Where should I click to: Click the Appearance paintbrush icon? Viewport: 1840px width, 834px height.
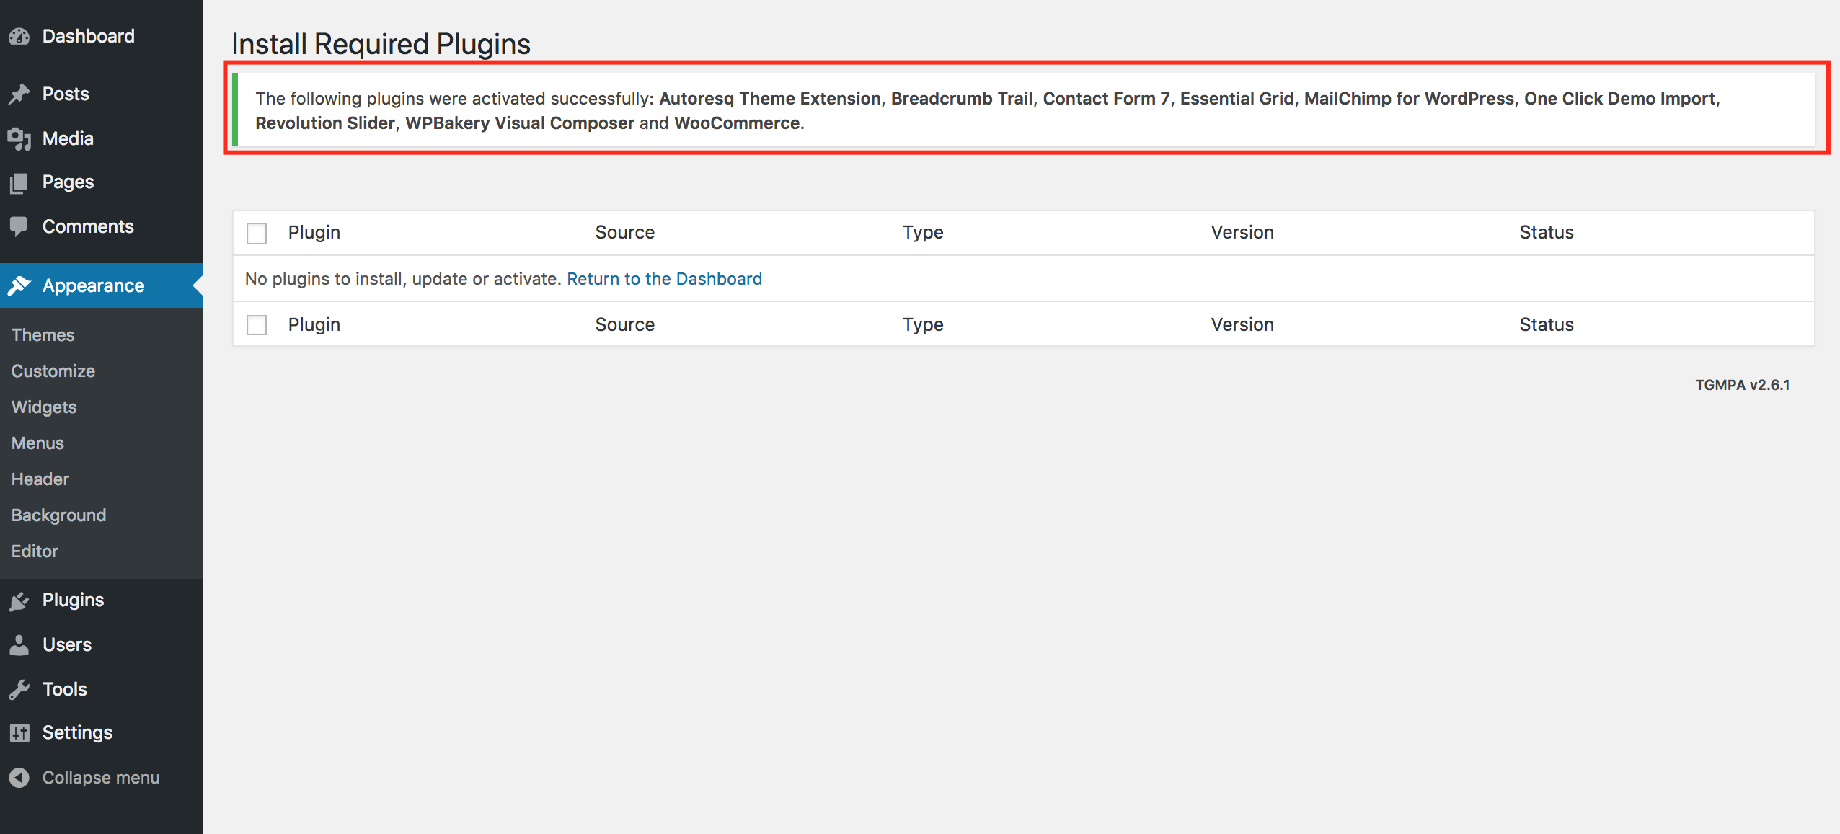(19, 285)
